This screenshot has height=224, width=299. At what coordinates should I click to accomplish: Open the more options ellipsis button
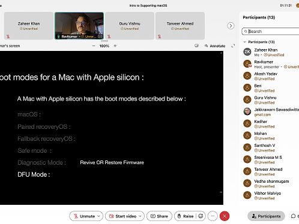(213, 216)
